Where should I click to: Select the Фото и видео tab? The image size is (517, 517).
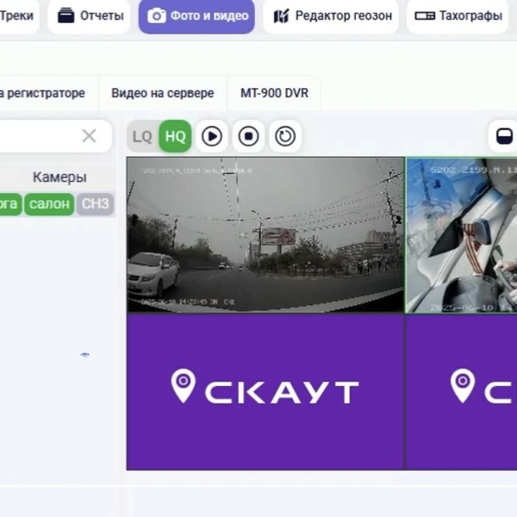196,16
